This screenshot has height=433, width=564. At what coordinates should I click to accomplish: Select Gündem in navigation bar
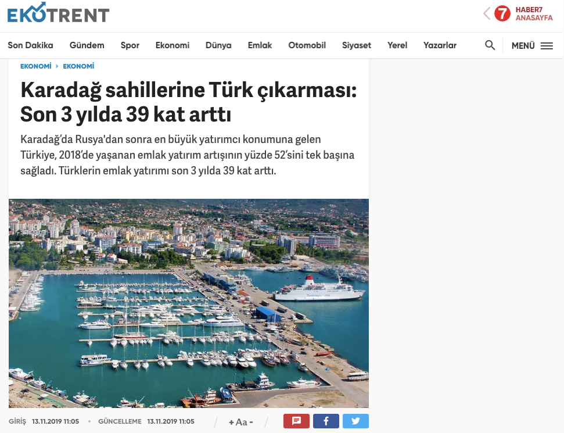coord(87,45)
